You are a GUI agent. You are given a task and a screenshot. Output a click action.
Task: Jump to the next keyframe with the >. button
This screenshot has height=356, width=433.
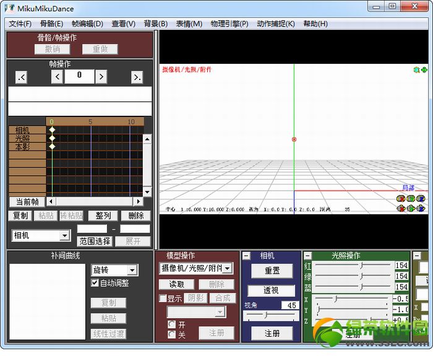coord(137,77)
